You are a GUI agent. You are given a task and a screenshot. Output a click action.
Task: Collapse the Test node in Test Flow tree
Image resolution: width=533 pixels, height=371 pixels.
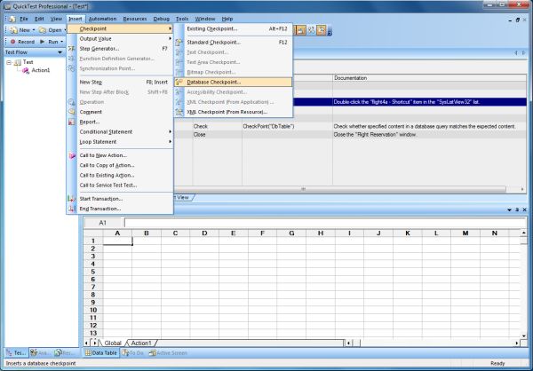coord(9,62)
